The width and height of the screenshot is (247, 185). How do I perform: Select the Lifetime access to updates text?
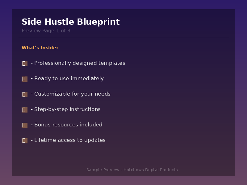pos(69,140)
